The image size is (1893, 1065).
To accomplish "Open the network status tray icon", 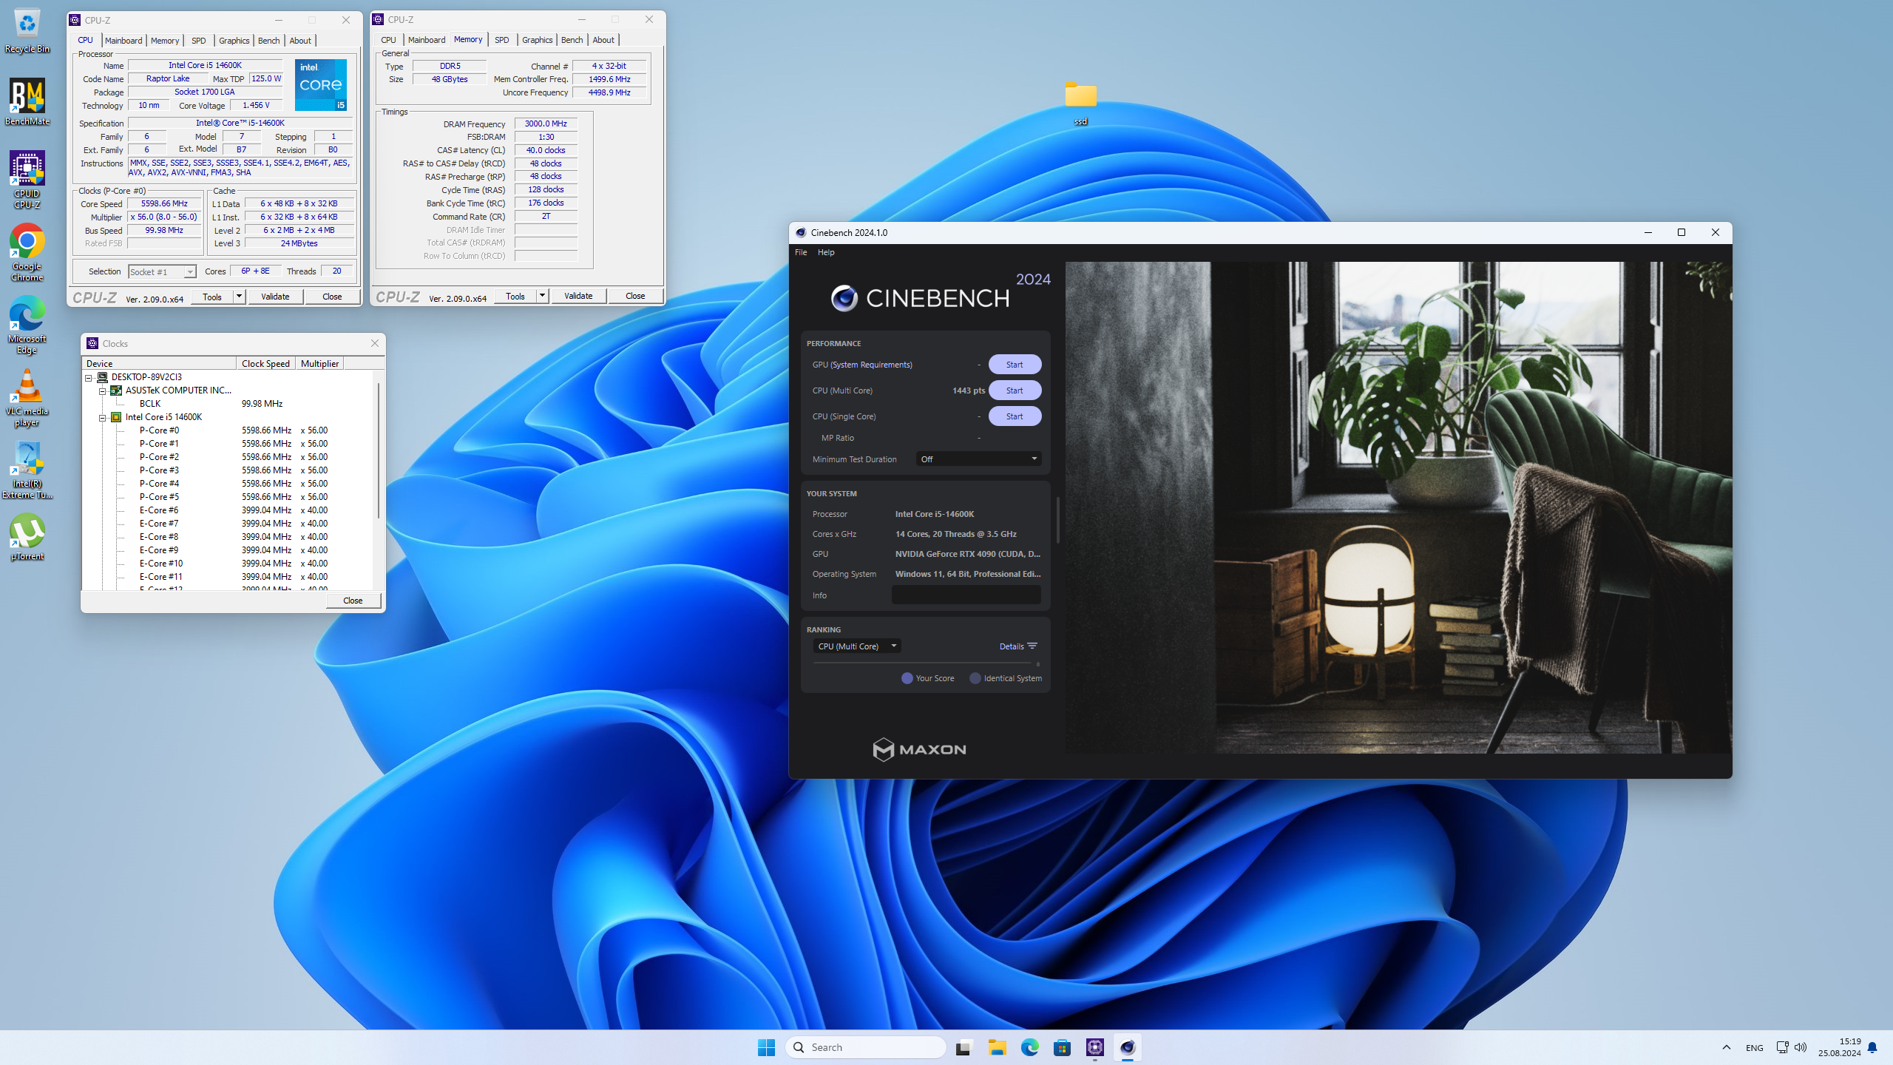I will coord(1782,1047).
